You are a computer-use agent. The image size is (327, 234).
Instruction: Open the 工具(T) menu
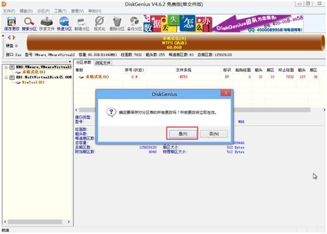60,11
